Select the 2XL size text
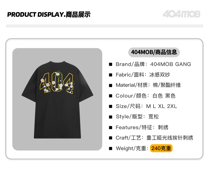Image resolution: width=209 pixels, height=170 pixels. point(172,106)
